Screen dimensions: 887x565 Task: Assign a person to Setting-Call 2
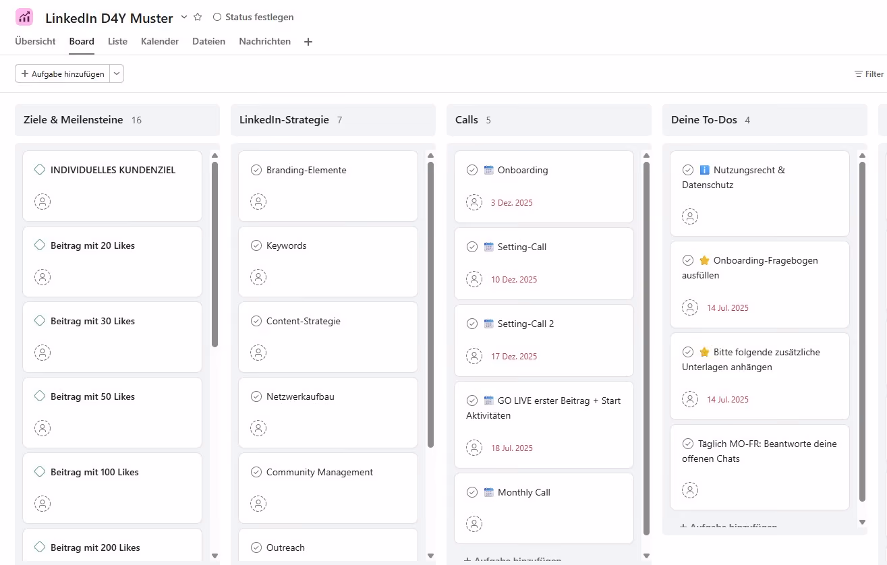point(474,356)
